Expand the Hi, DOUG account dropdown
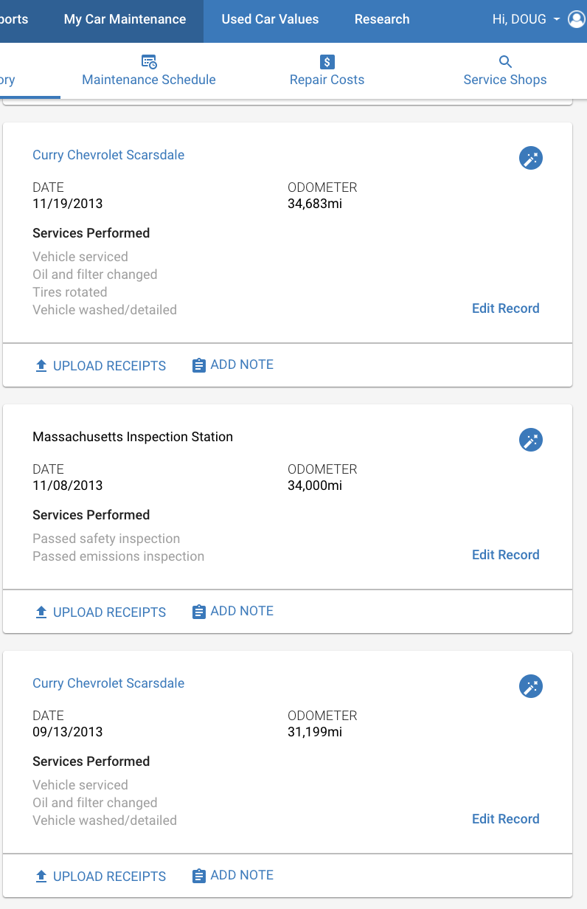 coord(525,19)
